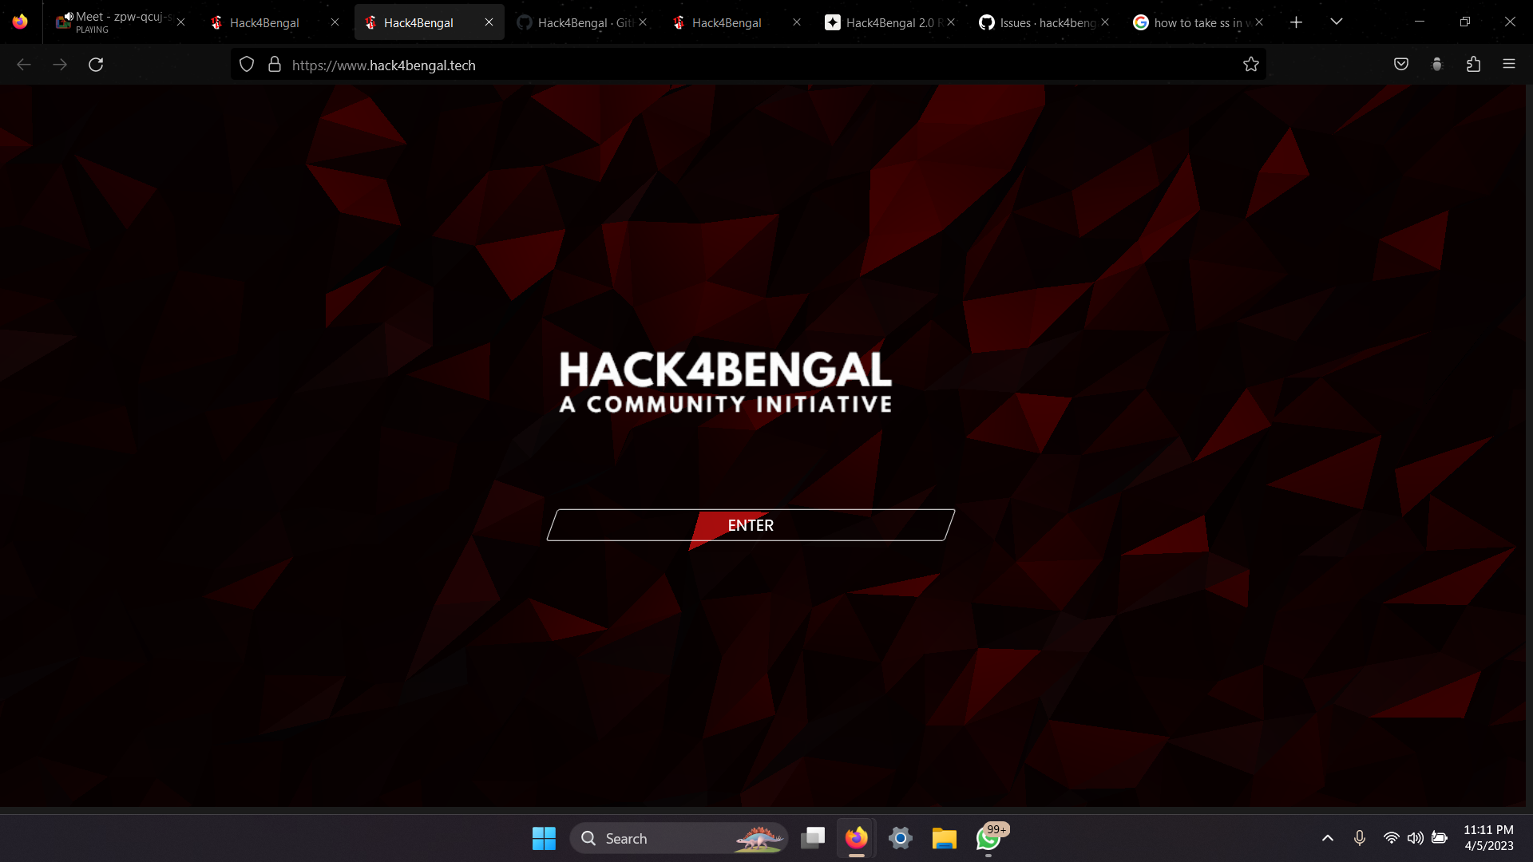The image size is (1533, 862).
Task: Go forward to the next page
Action: point(60,65)
